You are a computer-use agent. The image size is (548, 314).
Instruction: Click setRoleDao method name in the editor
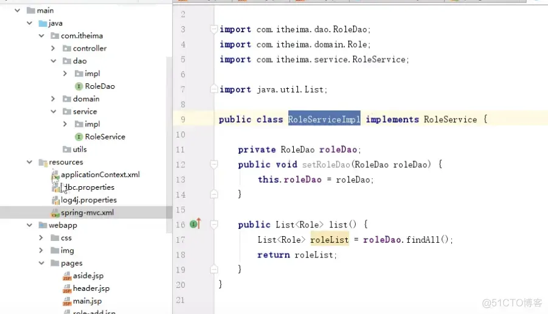coord(326,165)
